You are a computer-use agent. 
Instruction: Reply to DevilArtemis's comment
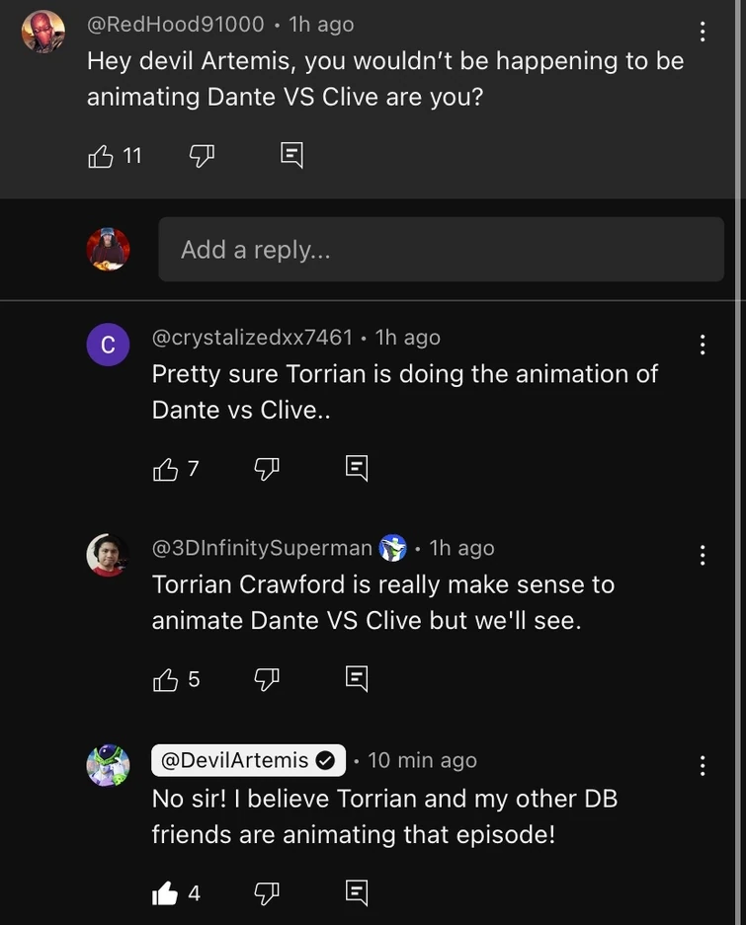pos(357,892)
